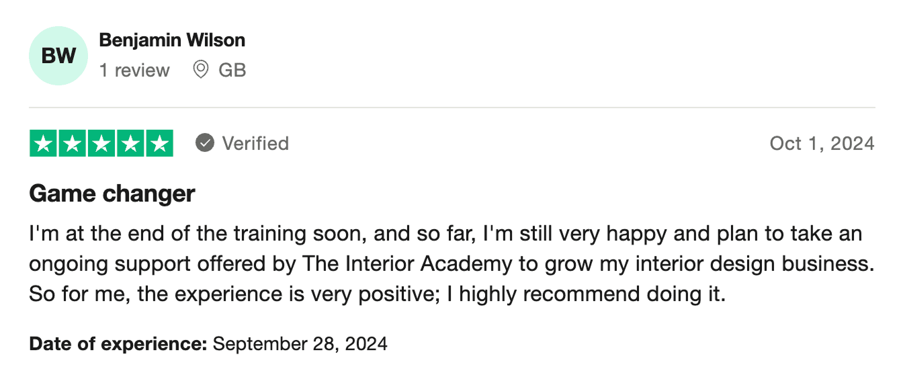Click the horizontal divider under reviewer info
This screenshot has width=903, height=375.
click(x=451, y=108)
